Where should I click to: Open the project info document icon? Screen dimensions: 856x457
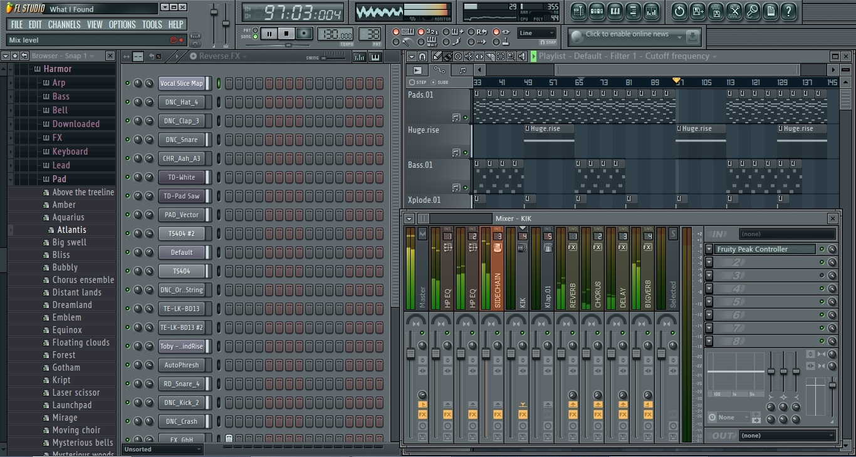click(770, 11)
